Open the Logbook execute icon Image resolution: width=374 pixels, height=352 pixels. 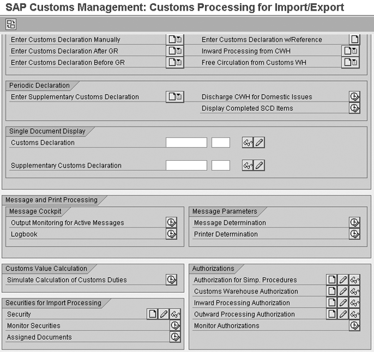[171, 234]
